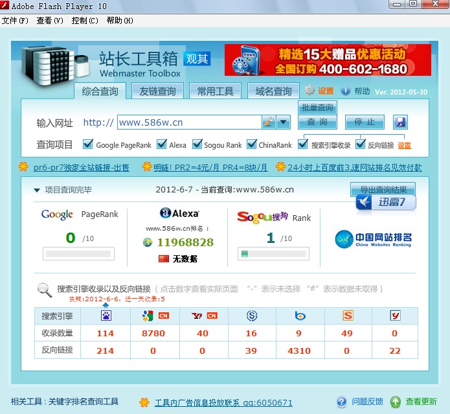450x414 pixels.
Task: Toggle the 反向链接 checkbox
Action: coord(361,144)
